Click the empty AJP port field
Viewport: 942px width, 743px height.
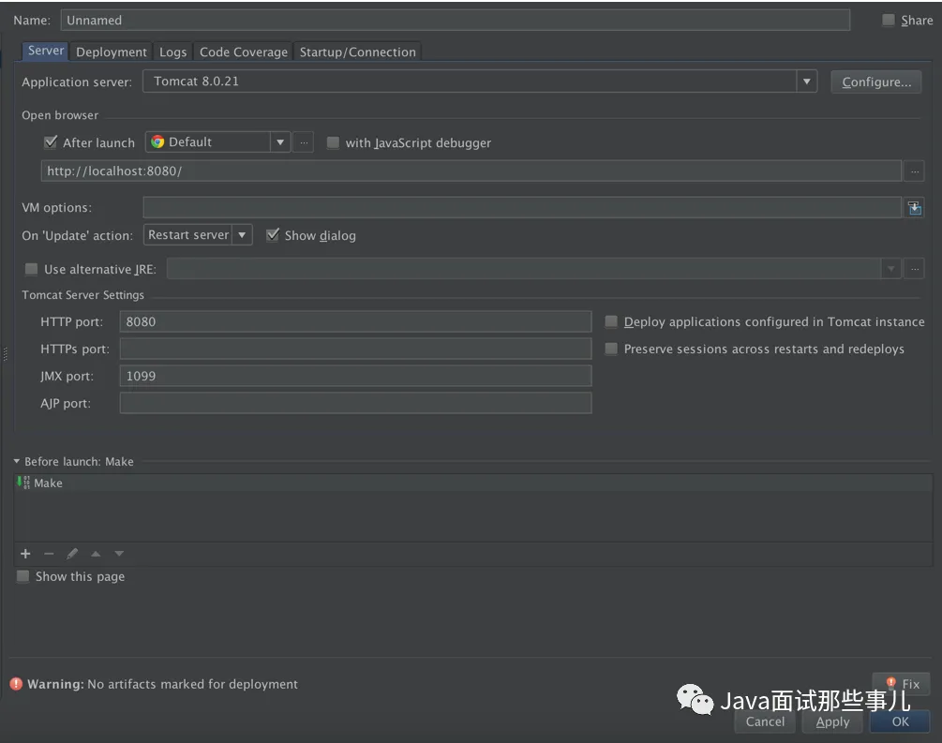click(x=355, y=403)
